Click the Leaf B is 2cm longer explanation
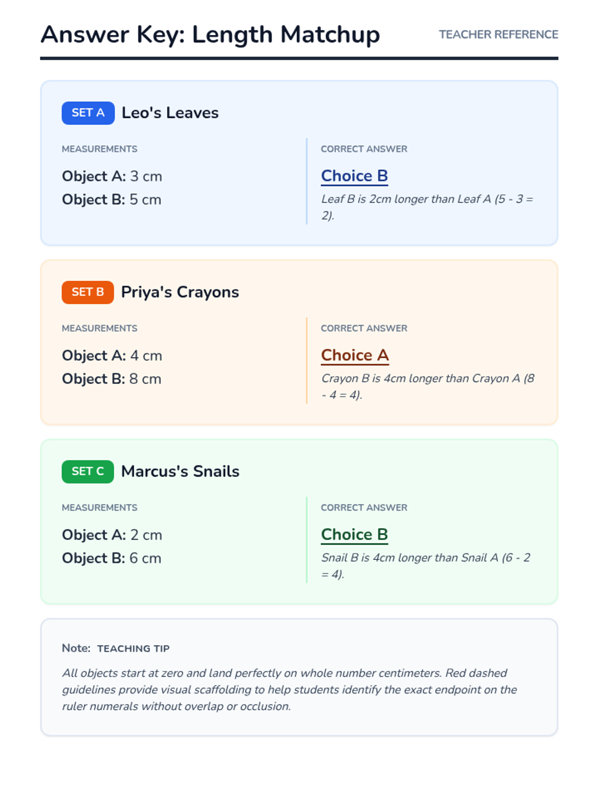The image size is (598, 797). [x=427, y=207]
